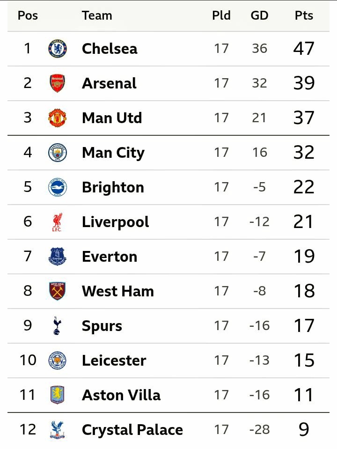Click the Brighton club crest
Screen dimensions: 337x449
pos(57,187)
